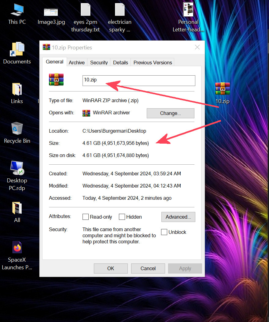The width and height of the screenshot is (269, 322).
Task: Tick the Hidden attribute checkbox
Action: pyautogui.click(x=122, y=217)
